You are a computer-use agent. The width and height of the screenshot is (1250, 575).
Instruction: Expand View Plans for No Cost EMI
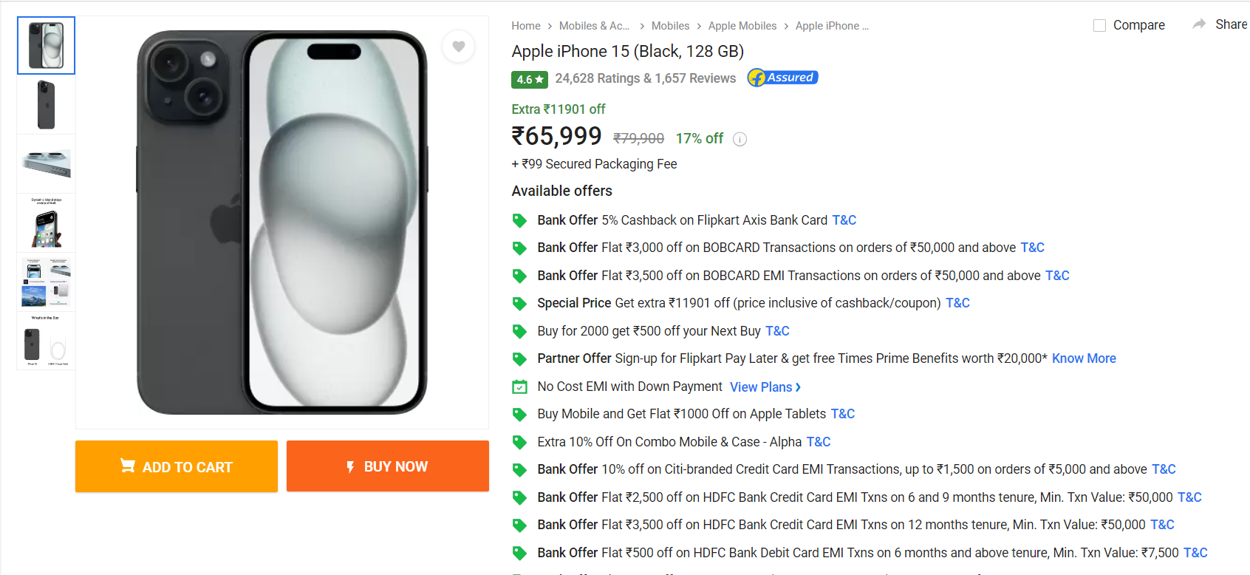(765, 387)
